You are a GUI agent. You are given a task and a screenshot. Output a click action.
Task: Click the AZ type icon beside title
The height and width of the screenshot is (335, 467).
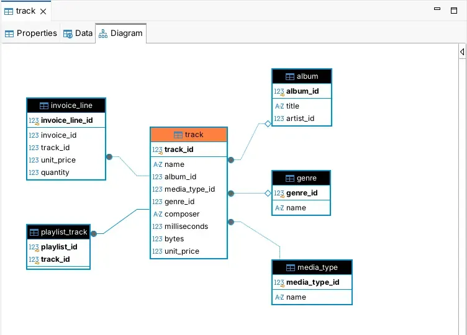[x=279, y=106]
